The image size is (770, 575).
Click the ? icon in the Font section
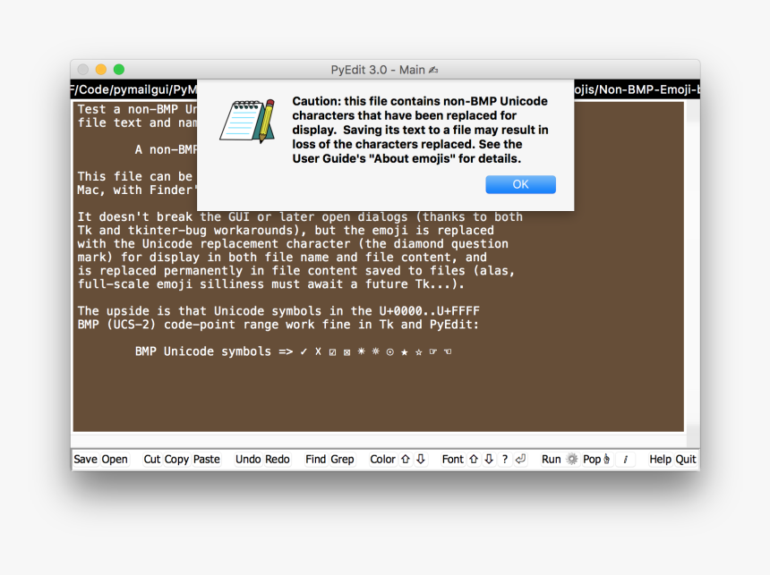pos(503,459)
